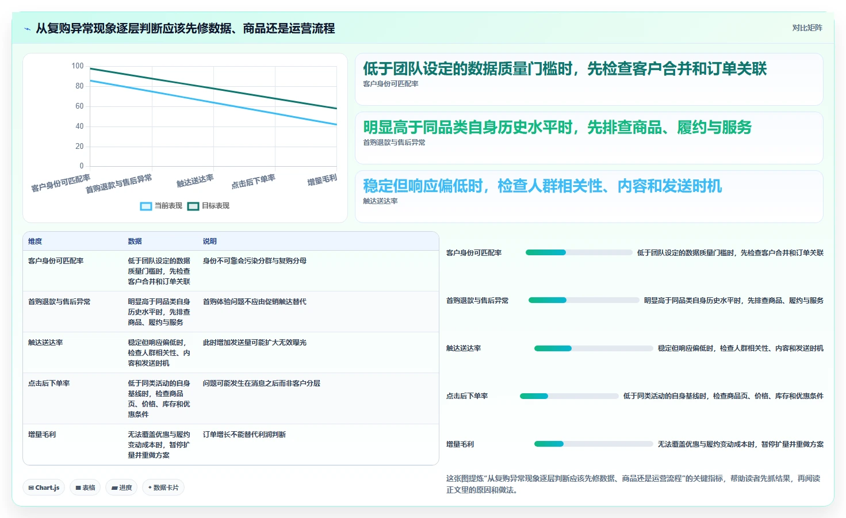Click the y-axis value 100

(x=78, y=66)
